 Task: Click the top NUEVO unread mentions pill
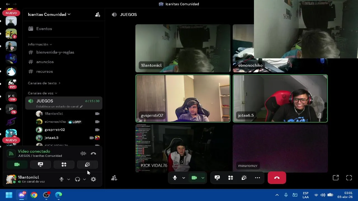click(x=11, y=13)
